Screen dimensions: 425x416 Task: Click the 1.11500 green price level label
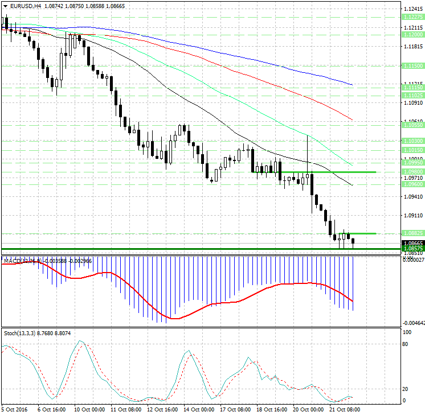point(412,66)
